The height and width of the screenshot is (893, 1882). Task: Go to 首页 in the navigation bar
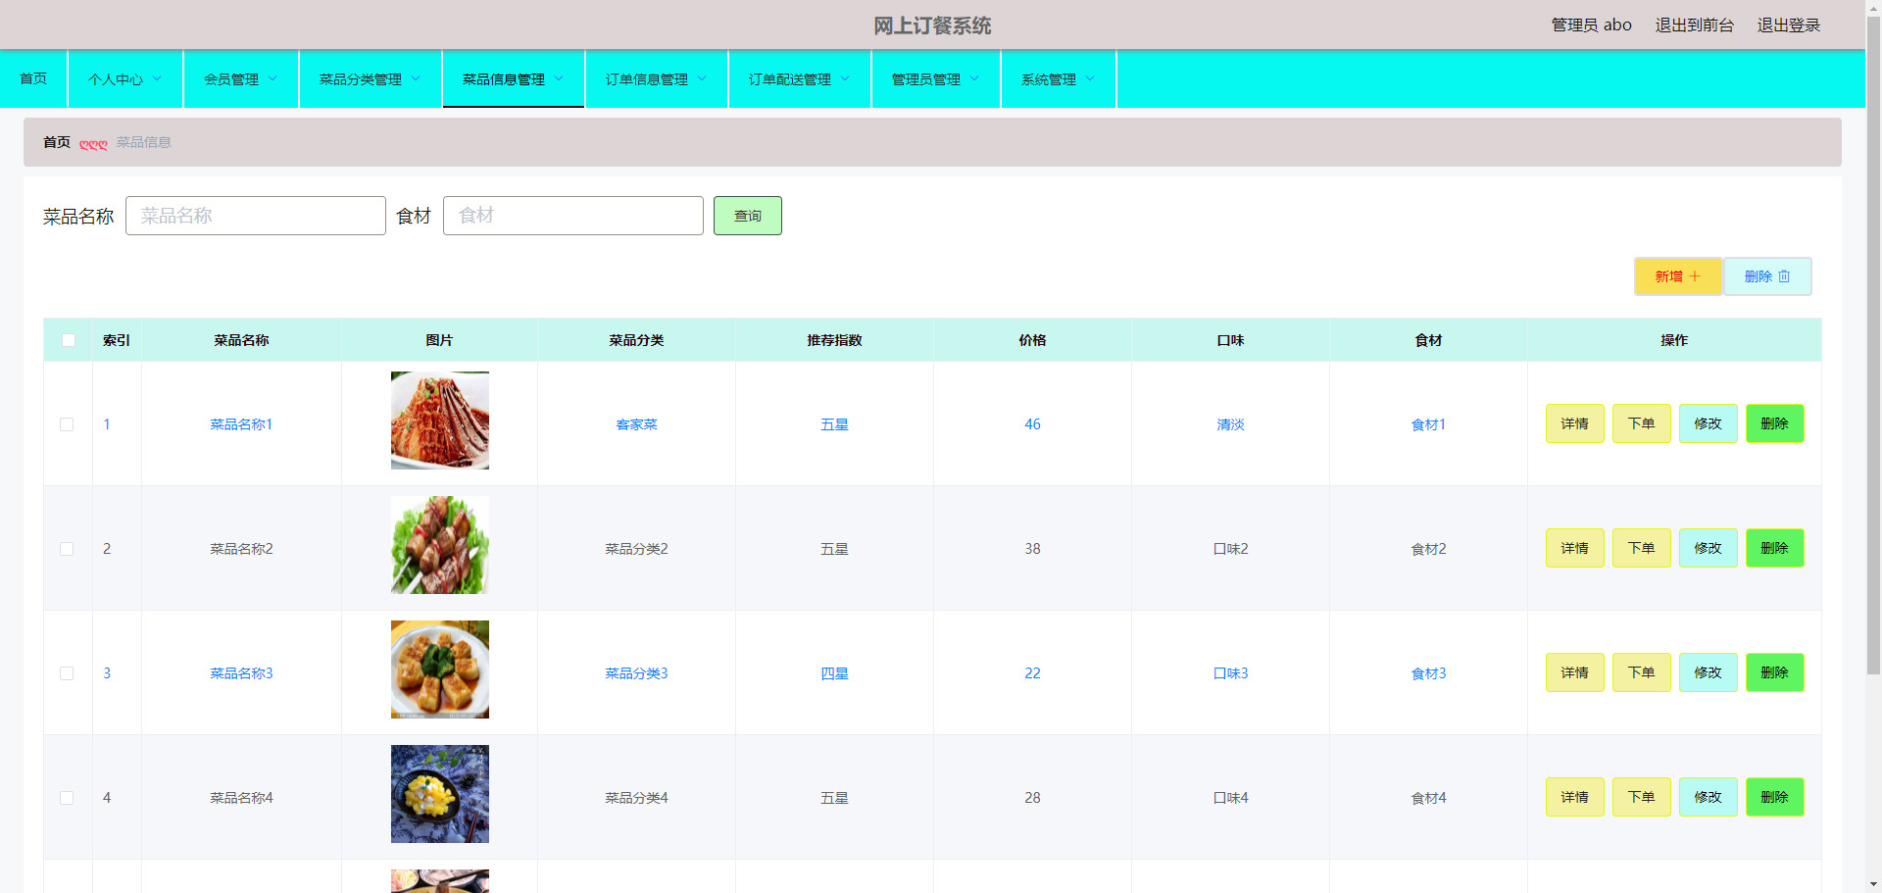(33, 78)
